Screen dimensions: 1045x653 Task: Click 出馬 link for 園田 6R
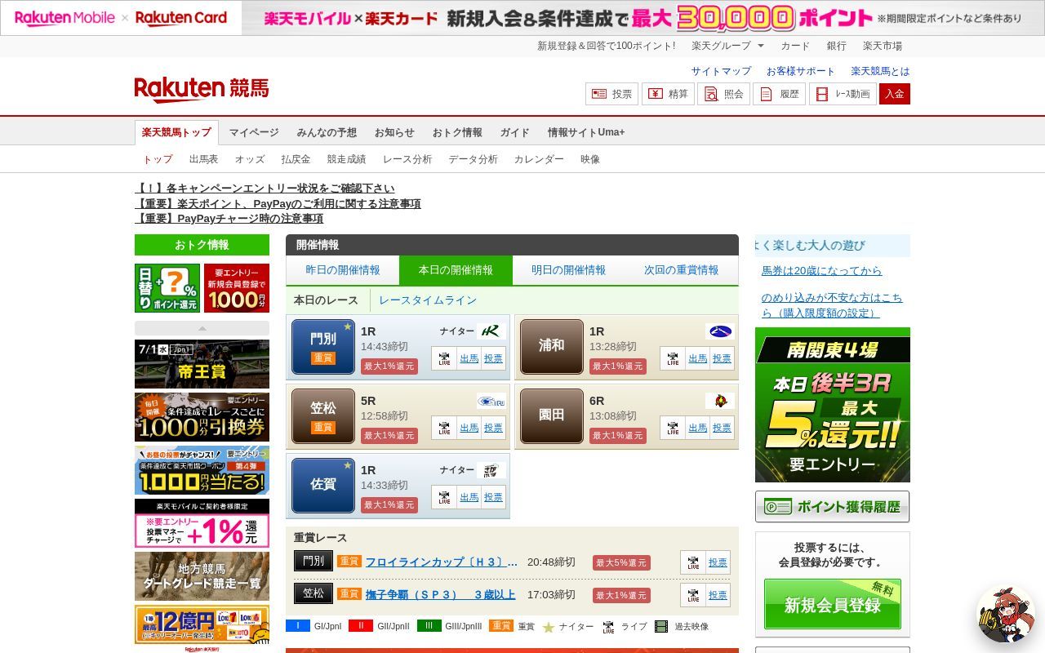697,428
